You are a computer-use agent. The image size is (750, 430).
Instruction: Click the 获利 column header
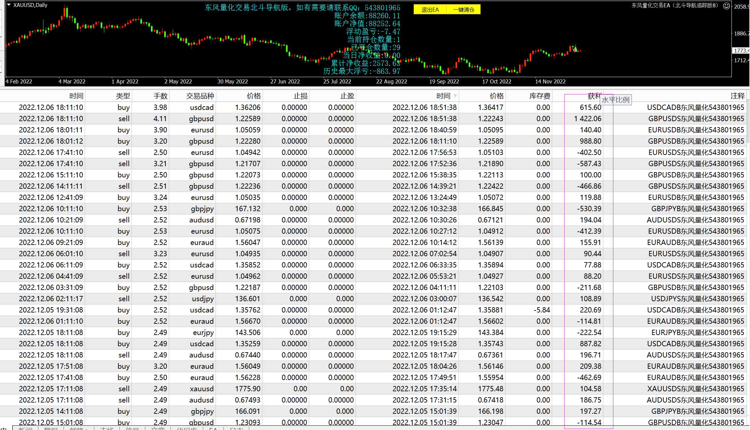pyautogui.click(x=578, y=96)
